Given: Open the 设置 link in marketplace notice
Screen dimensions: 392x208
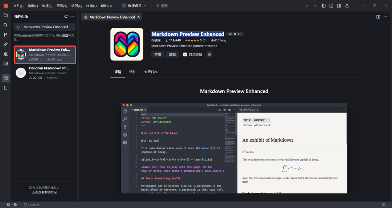Looking at the screenshot, I should 65,36.
